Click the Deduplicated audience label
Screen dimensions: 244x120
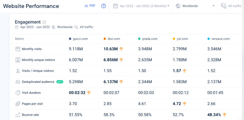(38, 82)
